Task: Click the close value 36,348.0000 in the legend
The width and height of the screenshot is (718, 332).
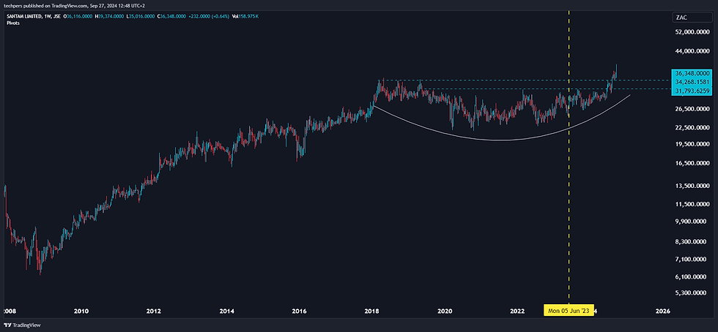Action: [x=173, y=17]
